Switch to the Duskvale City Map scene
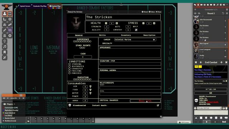Image resolution: width=229 pixels, height=129 pixels. pyautogui.click(x=40, y=6)
